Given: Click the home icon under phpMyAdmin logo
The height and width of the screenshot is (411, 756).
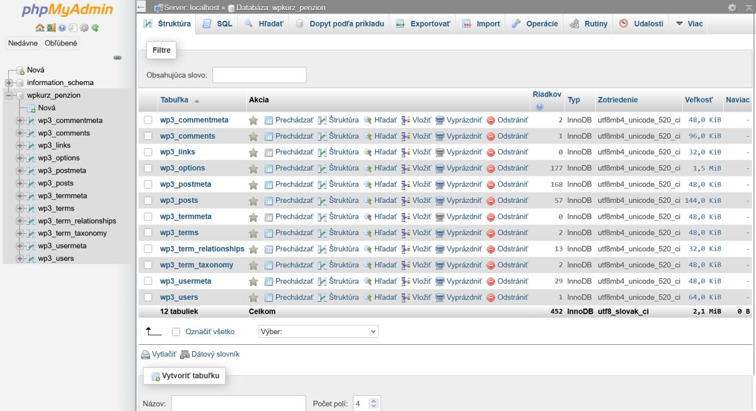Looking at the screenshot, I should (40, 28).
